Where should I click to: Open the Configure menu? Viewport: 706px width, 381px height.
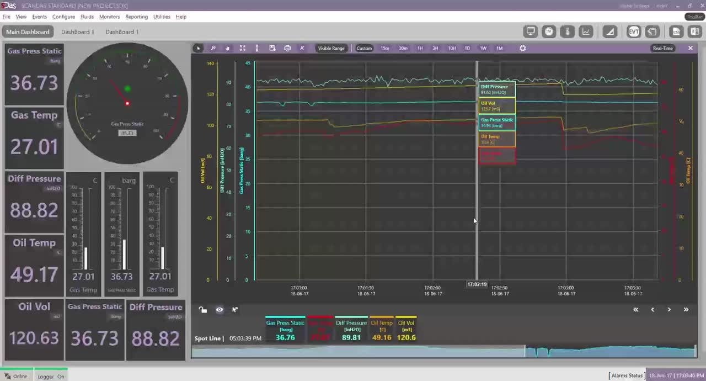[x=63, y=17]
